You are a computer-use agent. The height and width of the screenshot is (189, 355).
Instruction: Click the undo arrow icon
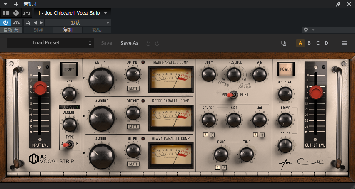[x=148, y=43]
